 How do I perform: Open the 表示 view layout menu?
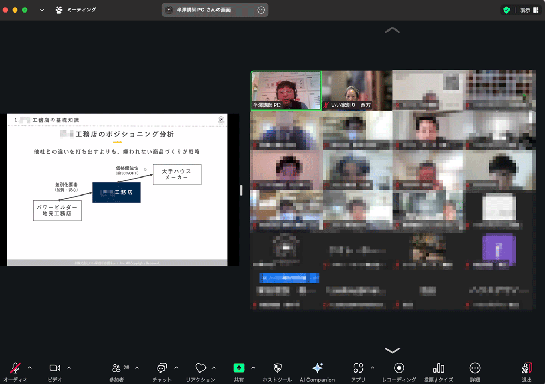pyautogui.click(x=529, y=10)
